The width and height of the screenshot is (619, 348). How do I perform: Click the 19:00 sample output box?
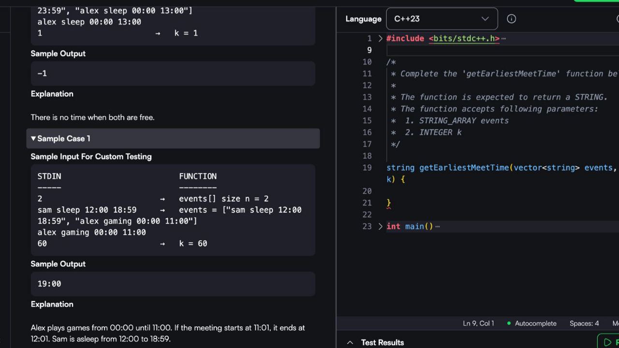[x=173, y=284]
